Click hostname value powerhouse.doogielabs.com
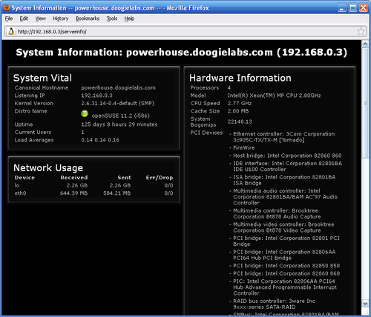The image size is (371, 317). 119,88
